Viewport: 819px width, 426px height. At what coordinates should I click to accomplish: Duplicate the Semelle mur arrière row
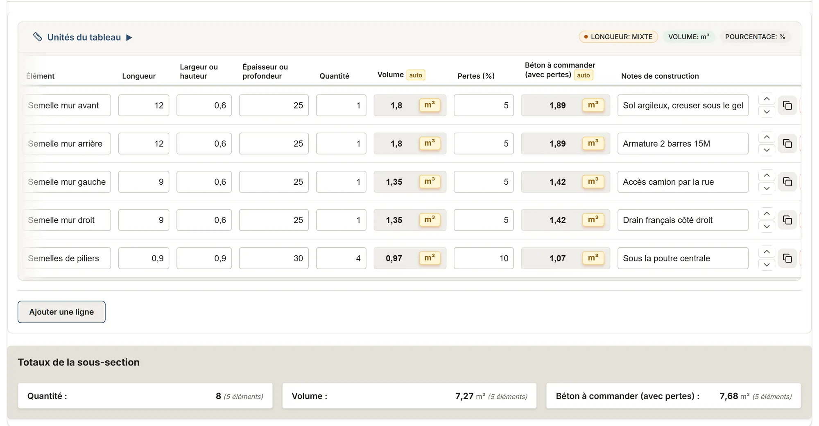tap(787, 143)
